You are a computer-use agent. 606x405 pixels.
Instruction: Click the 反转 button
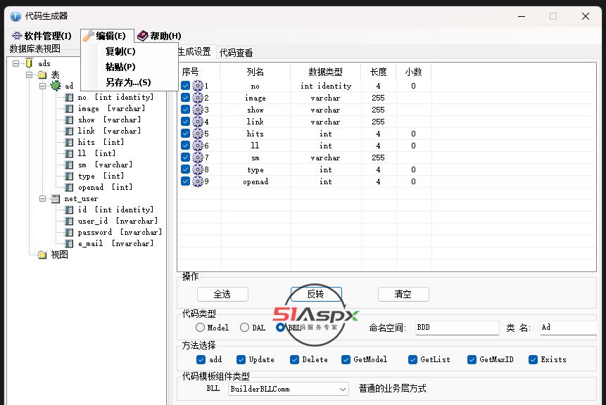316,294
